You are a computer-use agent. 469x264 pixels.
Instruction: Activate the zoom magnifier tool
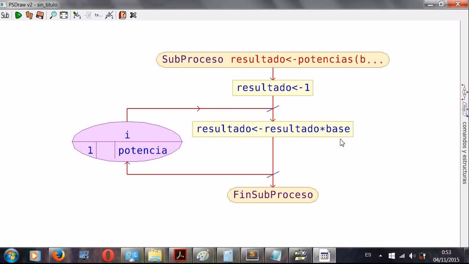[53, 15]
